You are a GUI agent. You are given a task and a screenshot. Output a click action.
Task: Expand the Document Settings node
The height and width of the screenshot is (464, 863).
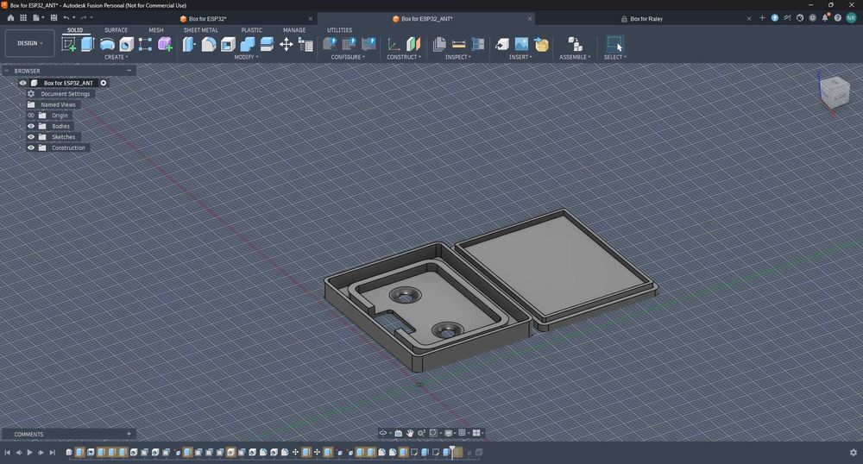21,94
